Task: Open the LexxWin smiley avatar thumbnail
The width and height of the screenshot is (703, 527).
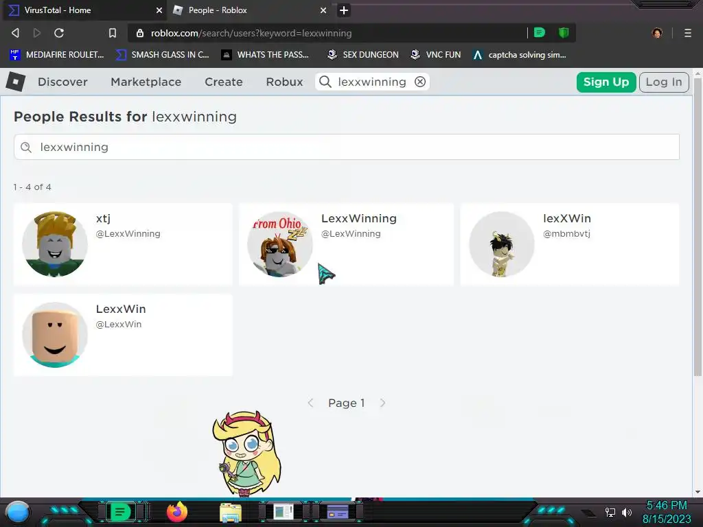Action: click(55, 335)
